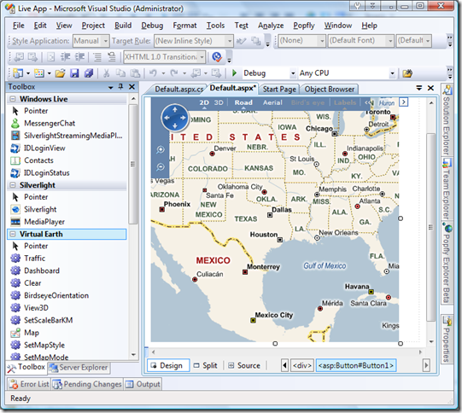The height and width of the screenshot is (413, 462).
Task: Click the Check Accessibility toolbar icon
Action: click(x=217, y=57)
